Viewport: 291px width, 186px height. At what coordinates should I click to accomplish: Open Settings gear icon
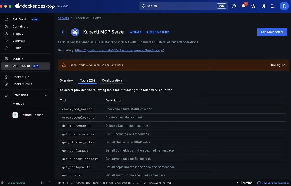pos(263,6)
